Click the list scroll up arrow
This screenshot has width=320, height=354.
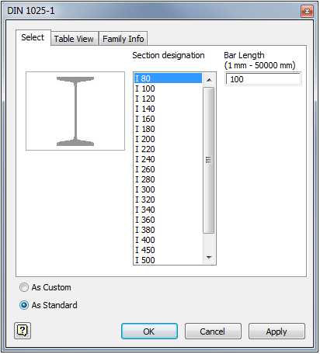tap(209, 80)
